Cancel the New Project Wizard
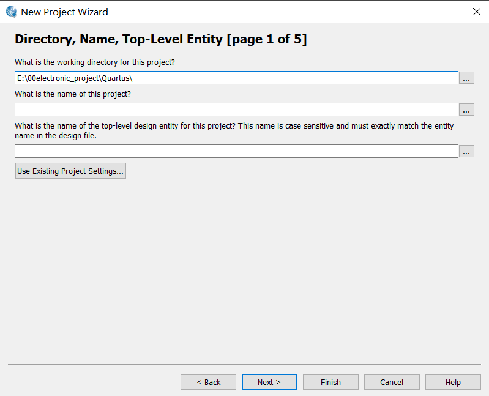The width and height of the screenshot is (489, 396). tap(392, 382)
